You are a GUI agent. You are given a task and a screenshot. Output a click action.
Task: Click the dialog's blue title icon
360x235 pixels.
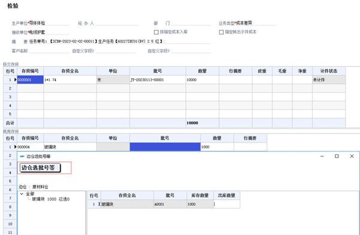(x=22, y=156)
